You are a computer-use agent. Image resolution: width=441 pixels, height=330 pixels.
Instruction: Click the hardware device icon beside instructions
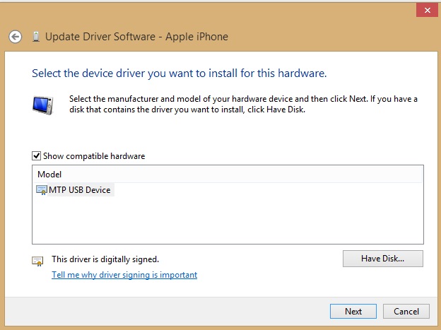point(42,105)
